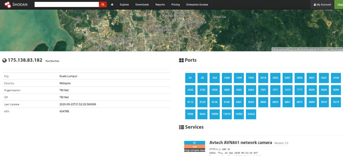The height and width of the screenshot is (156, 343).
Task: Jump to port 8039 service
Action: pyautogui.click(x=312, y=90)
